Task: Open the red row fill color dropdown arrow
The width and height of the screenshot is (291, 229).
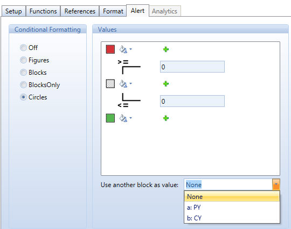Action: (x=130, y=49)
